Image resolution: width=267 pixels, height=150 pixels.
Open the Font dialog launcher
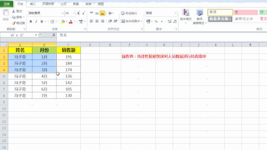click(85, 29)
